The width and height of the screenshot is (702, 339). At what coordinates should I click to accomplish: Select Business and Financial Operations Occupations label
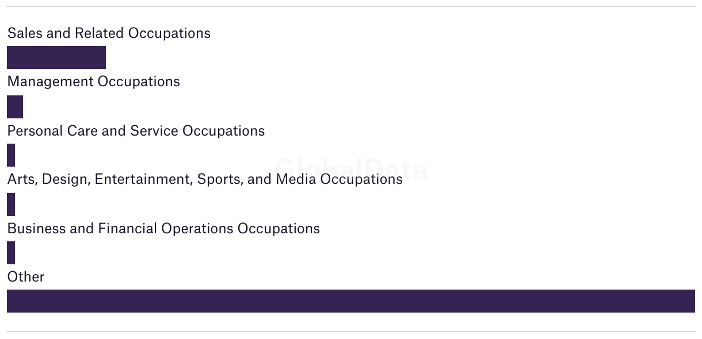point(163,229)
